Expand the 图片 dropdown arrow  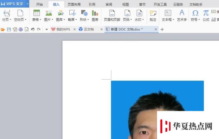tap(52, 20)
